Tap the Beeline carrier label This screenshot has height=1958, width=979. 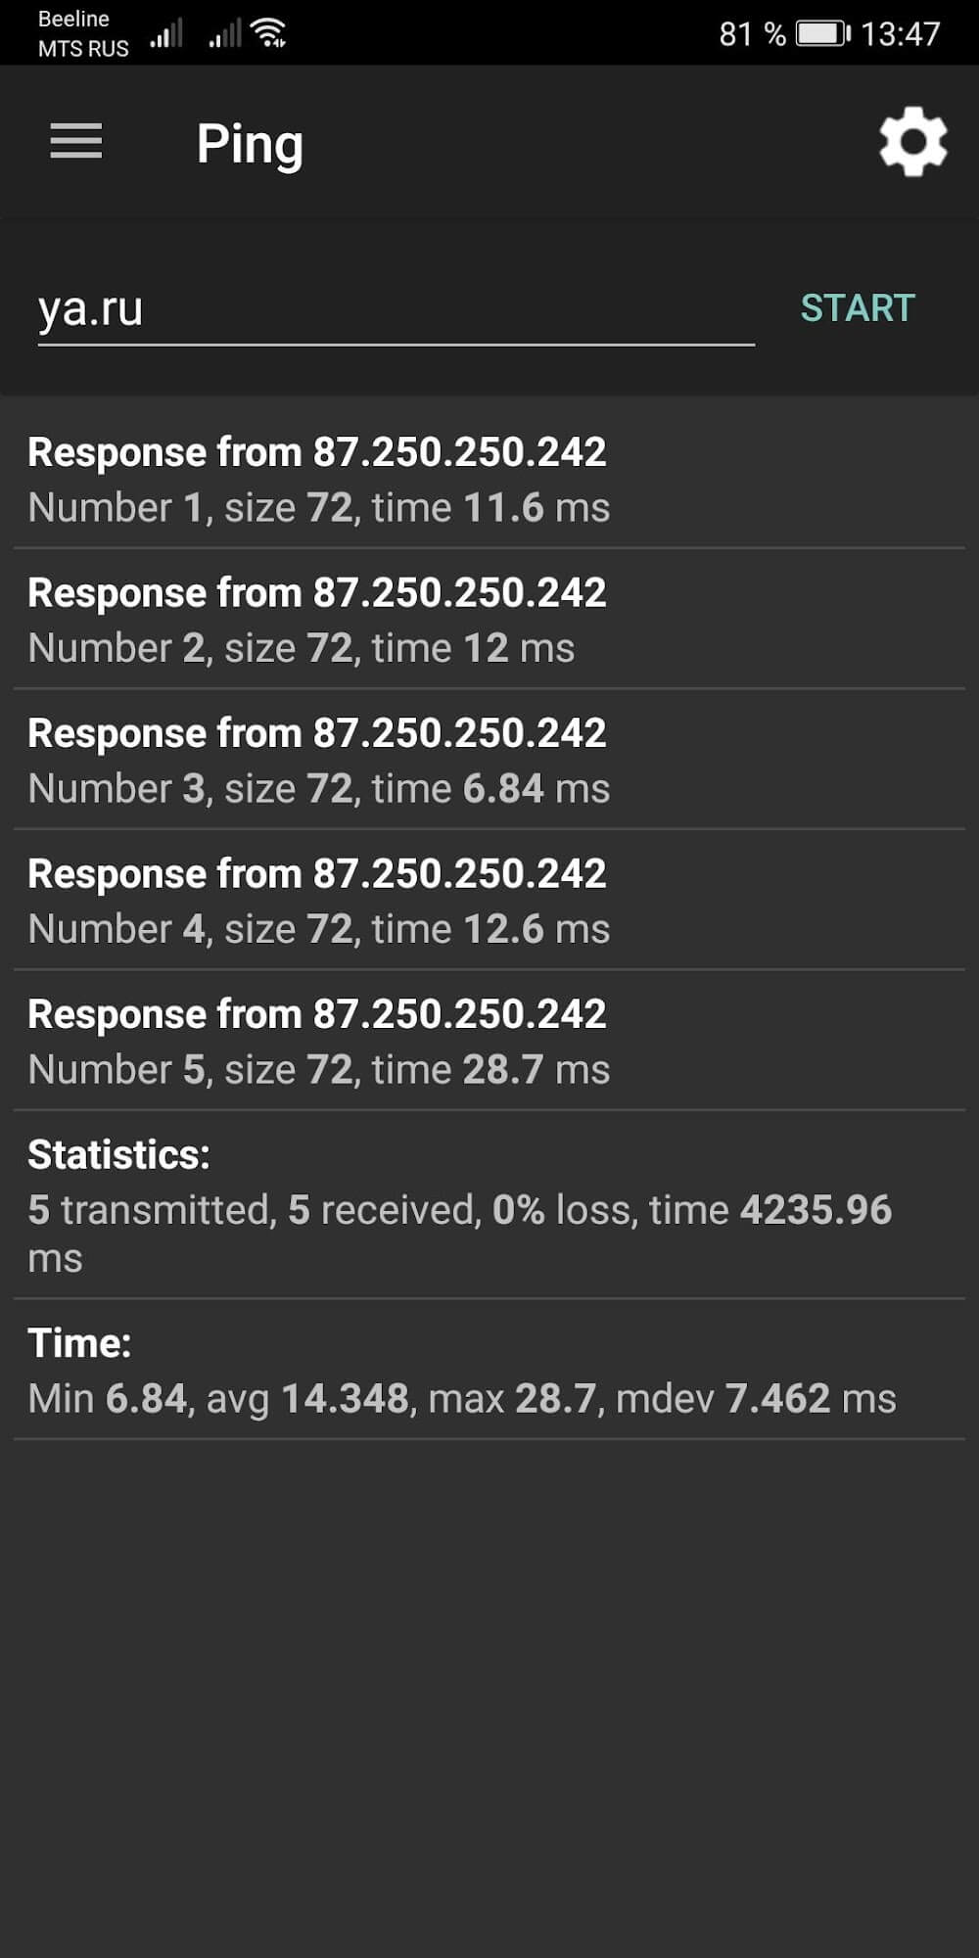73,19
